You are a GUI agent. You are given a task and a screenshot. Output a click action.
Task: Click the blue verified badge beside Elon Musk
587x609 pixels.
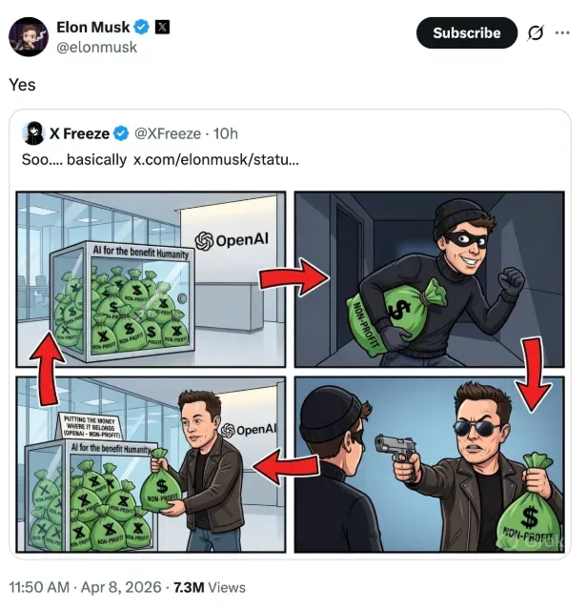point(143,28)
